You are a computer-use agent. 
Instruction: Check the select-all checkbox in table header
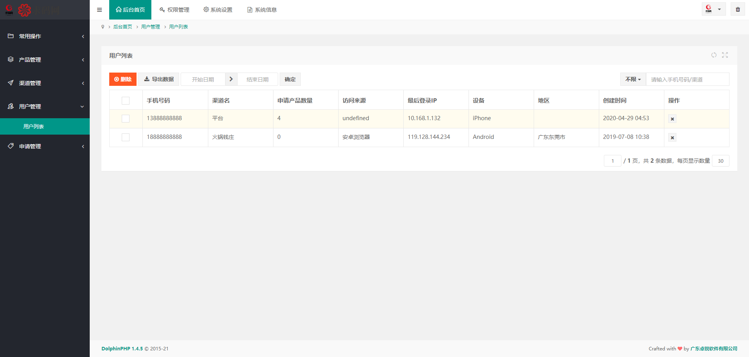click(x=126, y=101)
